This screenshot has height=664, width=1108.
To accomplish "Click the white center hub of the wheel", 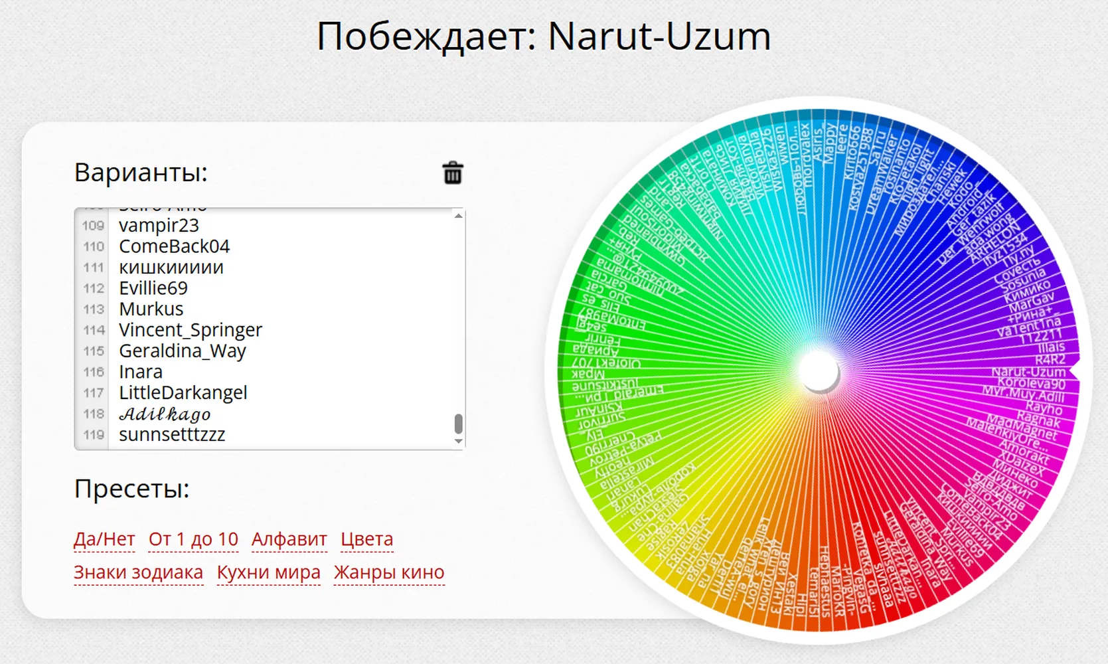I will point(819,371).
